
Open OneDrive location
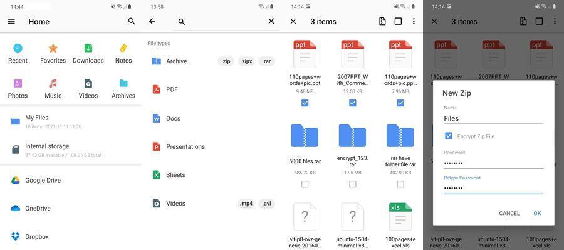(x=70, y=208)
